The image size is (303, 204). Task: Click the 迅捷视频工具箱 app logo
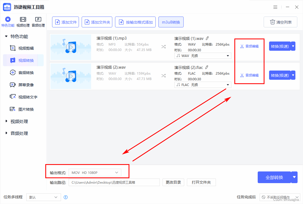coord(7,7)
